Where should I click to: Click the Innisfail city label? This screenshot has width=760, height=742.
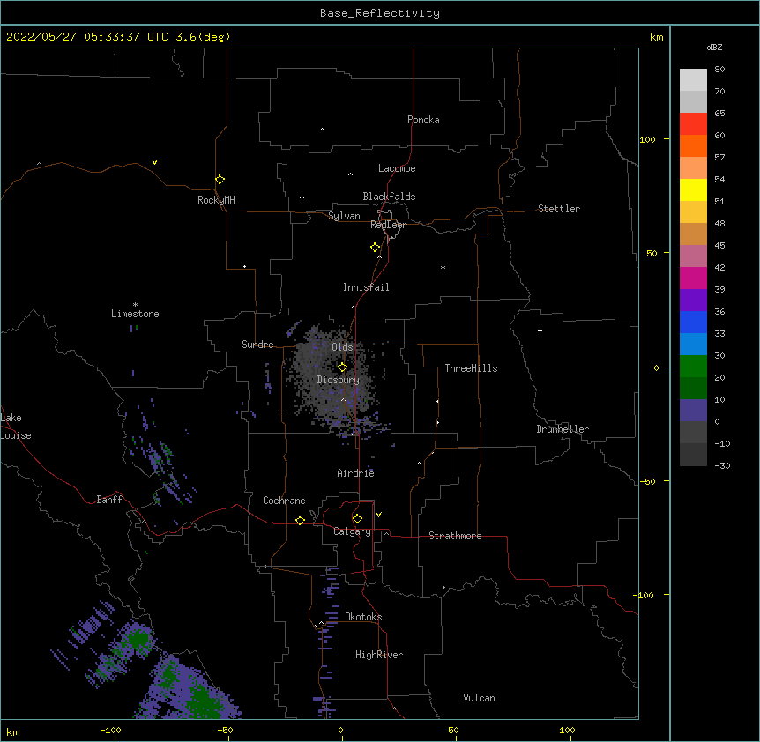pos(366,287)
